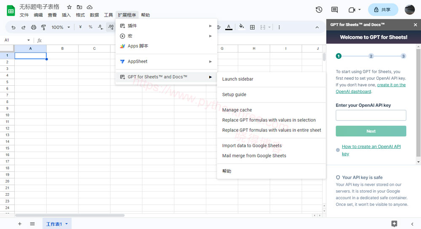421x229 pixels.
Task: Add a new sheet with plus button
Action: click(x=20, y=224)
